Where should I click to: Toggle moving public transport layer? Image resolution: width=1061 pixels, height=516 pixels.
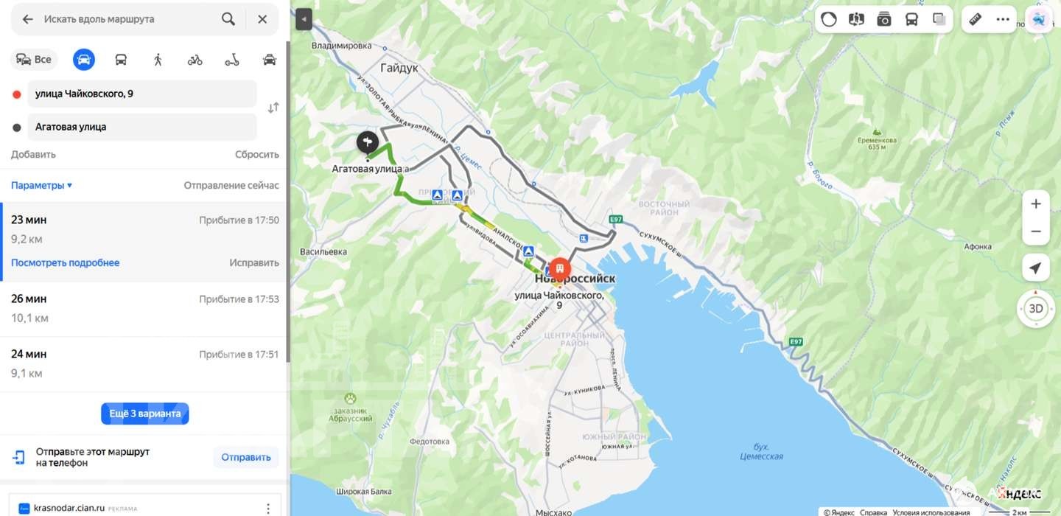[x=911, y=19]
